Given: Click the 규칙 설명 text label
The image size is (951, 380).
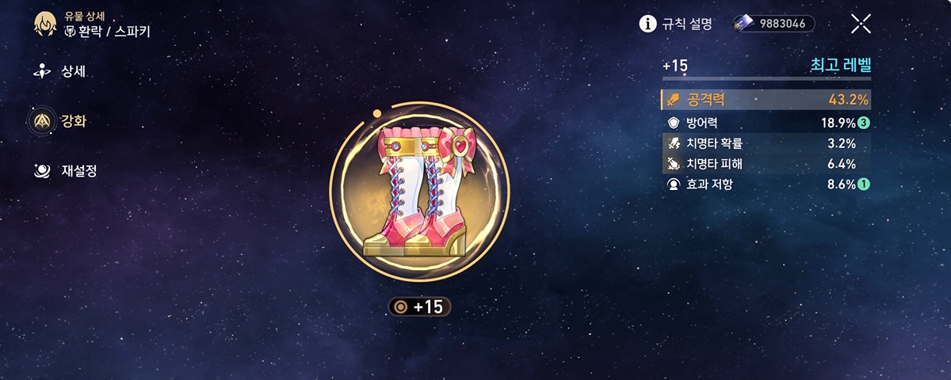Looking at the screenshot, I should (x=688, y=24).
